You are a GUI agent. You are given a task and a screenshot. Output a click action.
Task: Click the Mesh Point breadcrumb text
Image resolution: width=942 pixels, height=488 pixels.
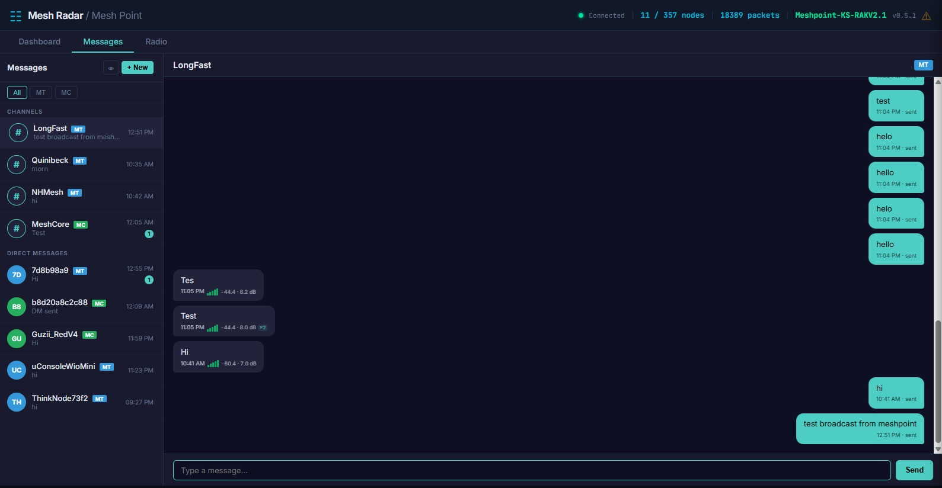point(117,15)
